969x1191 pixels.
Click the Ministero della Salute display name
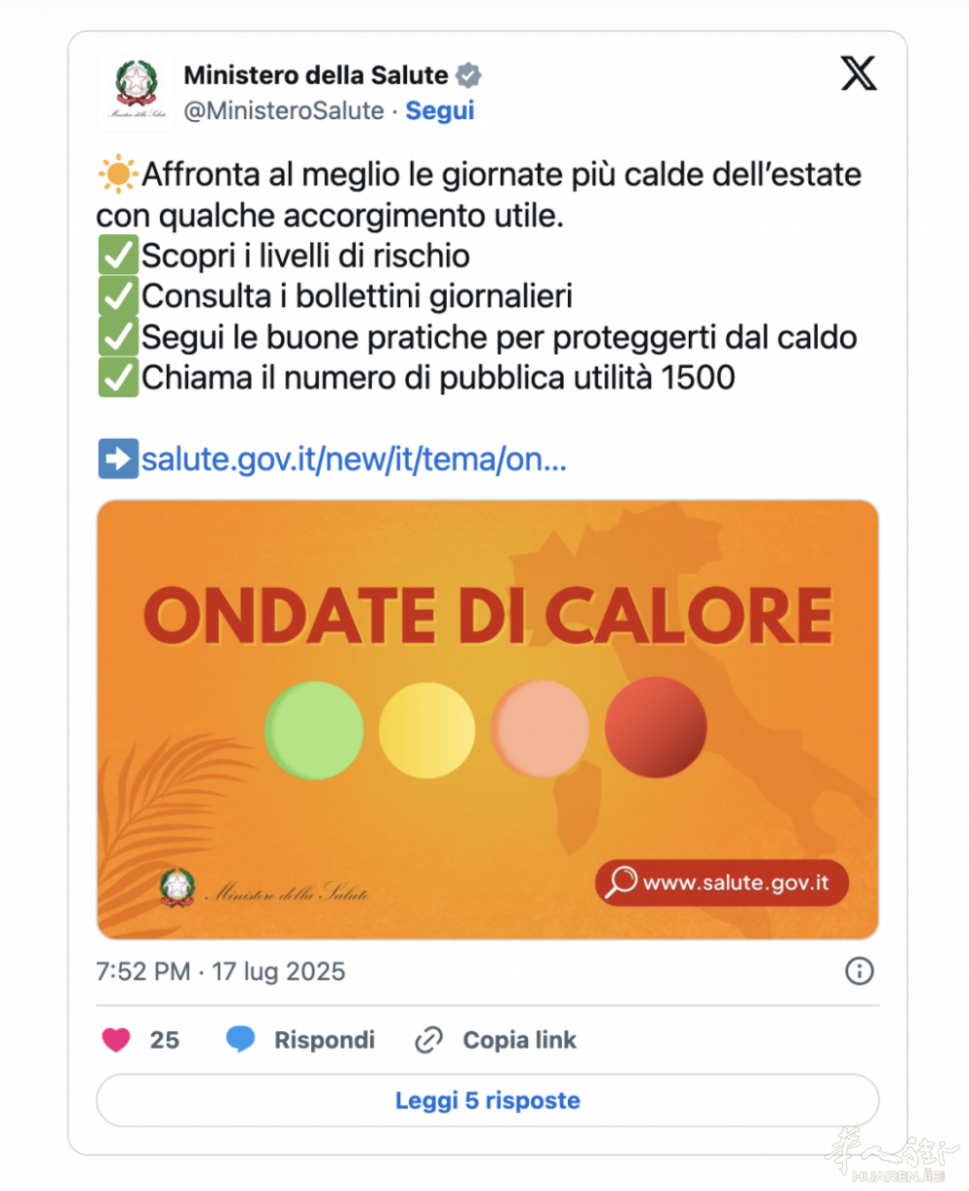[x=316, y=75]
